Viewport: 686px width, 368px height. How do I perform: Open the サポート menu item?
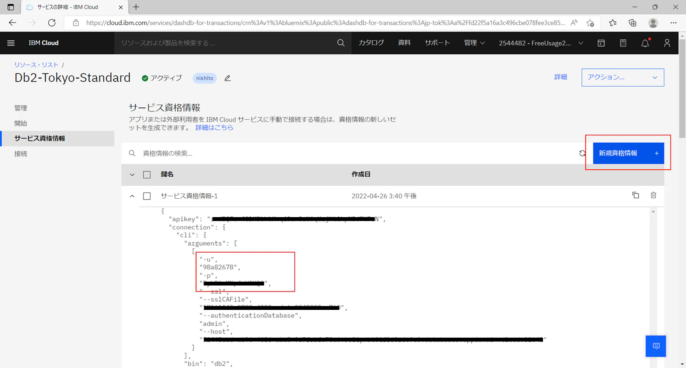pos(437,43)
